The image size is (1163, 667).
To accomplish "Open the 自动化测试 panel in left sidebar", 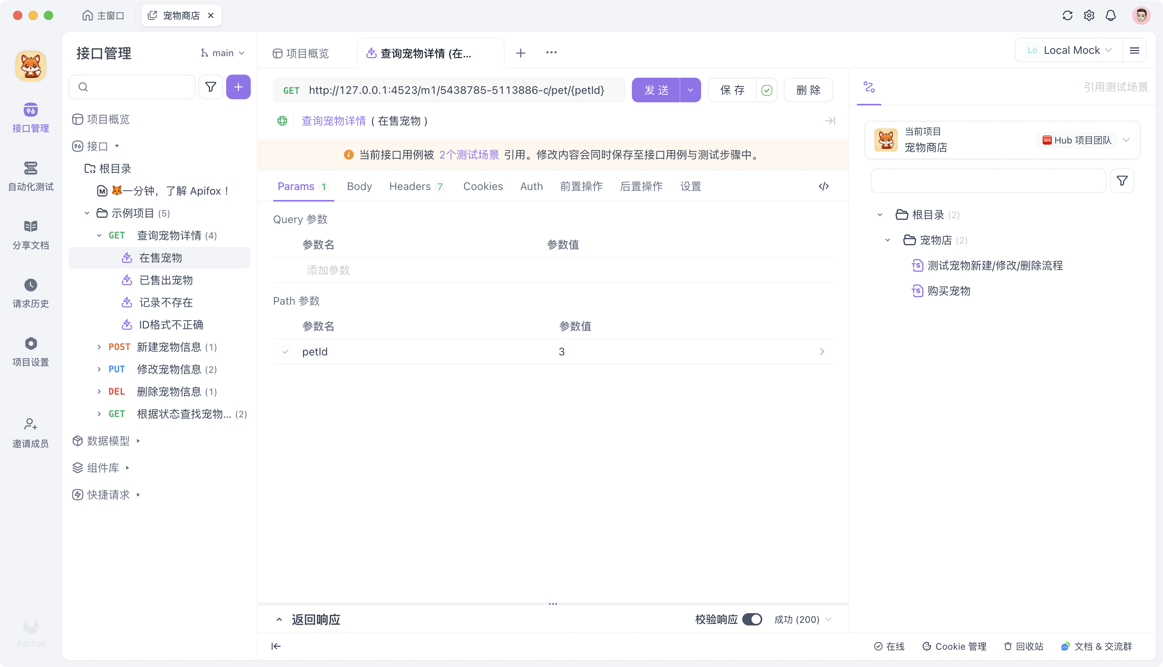I will (x=30, y=177).
